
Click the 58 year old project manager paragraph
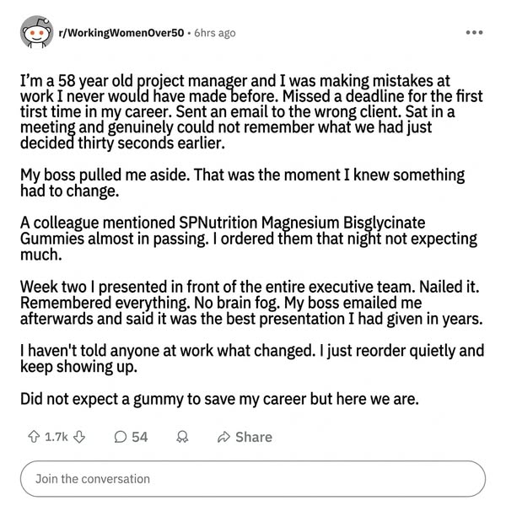[x=251, y=112]
